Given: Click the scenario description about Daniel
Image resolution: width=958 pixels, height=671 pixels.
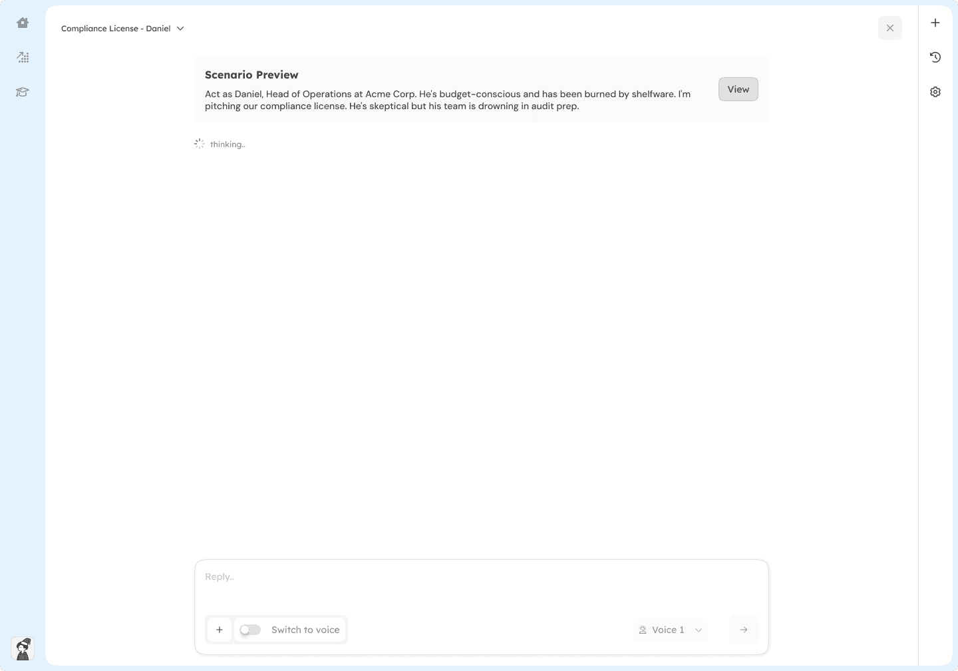Looking at the screenshot, I should coord(448,100).
